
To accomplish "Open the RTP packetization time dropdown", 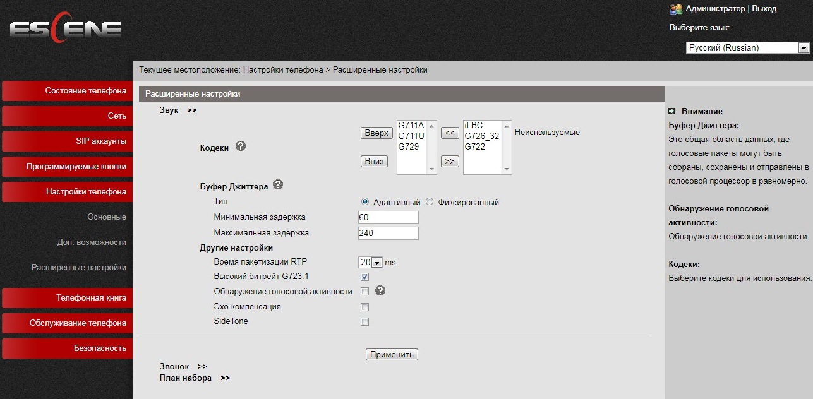I will [371, 262].
